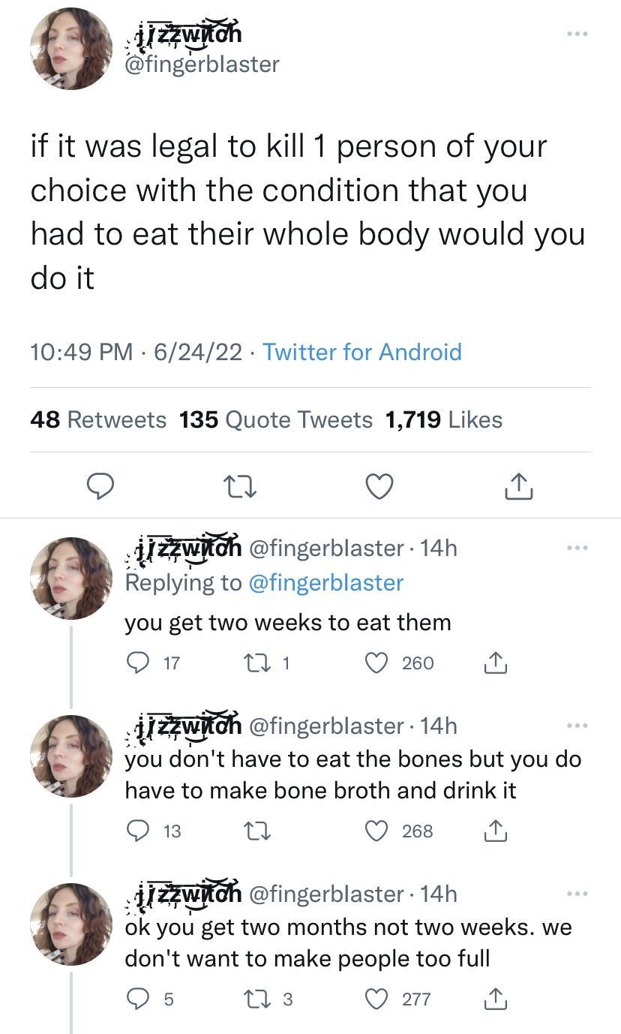
Task: Open comments on "two weeks" reply
Action: tap(136, 663)
